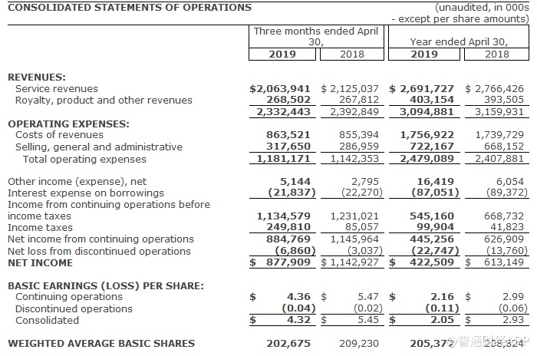Select the value 668,152

[x=504, y=147]
